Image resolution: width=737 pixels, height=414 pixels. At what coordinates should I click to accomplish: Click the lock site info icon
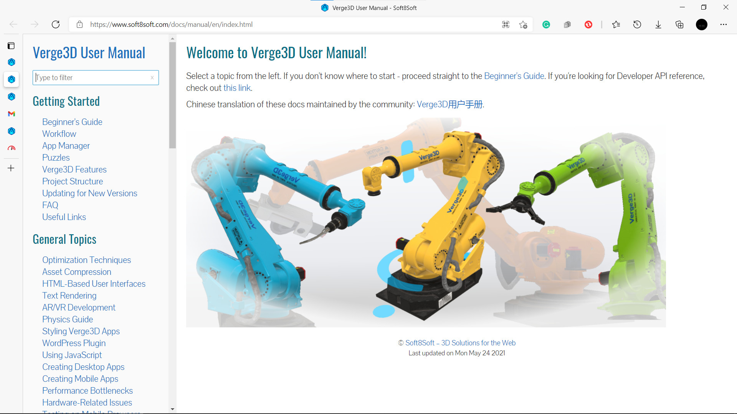point(79,25)
